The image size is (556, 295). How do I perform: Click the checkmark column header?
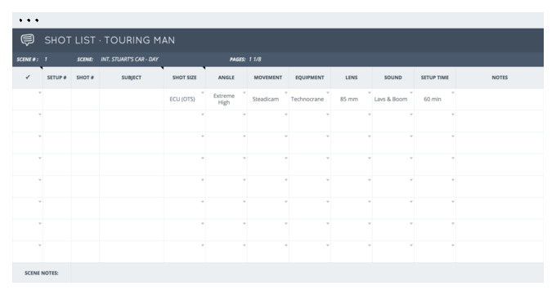click(28, 78)
